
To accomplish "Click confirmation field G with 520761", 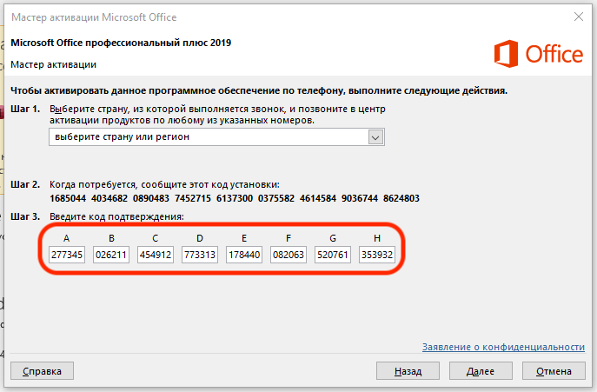I will pyautogui.click(x=333, y=256).
